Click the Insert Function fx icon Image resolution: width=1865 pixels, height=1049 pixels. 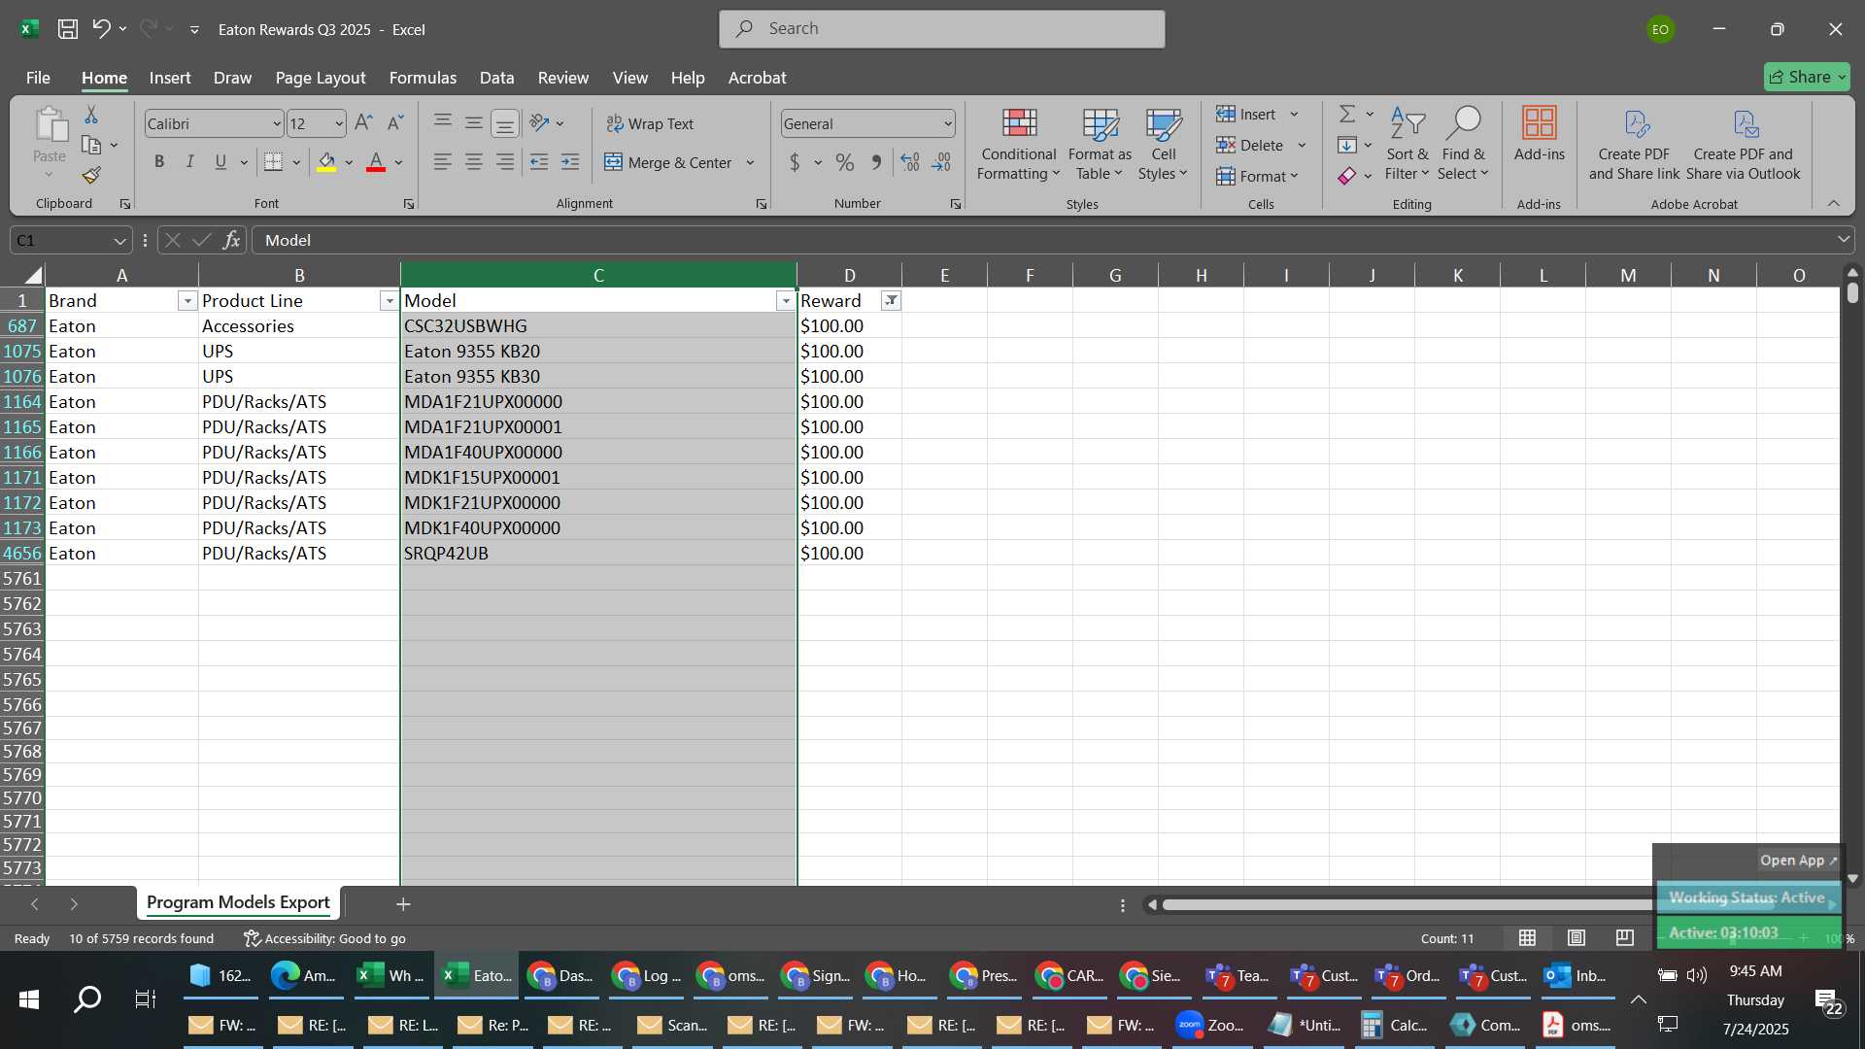231,240
